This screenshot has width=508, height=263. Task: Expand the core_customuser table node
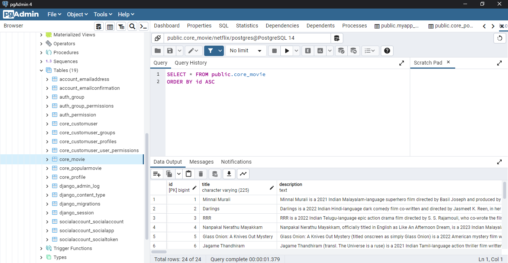pos(47,124)
